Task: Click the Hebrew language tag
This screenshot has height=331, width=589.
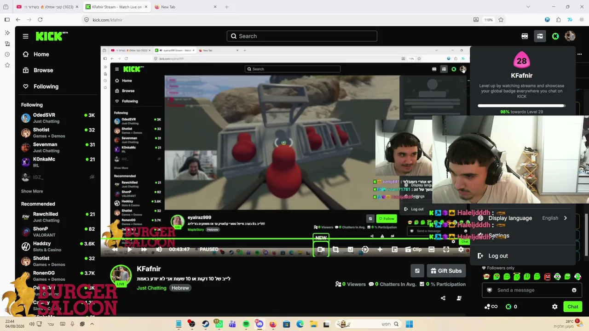Action: [180, 288]
